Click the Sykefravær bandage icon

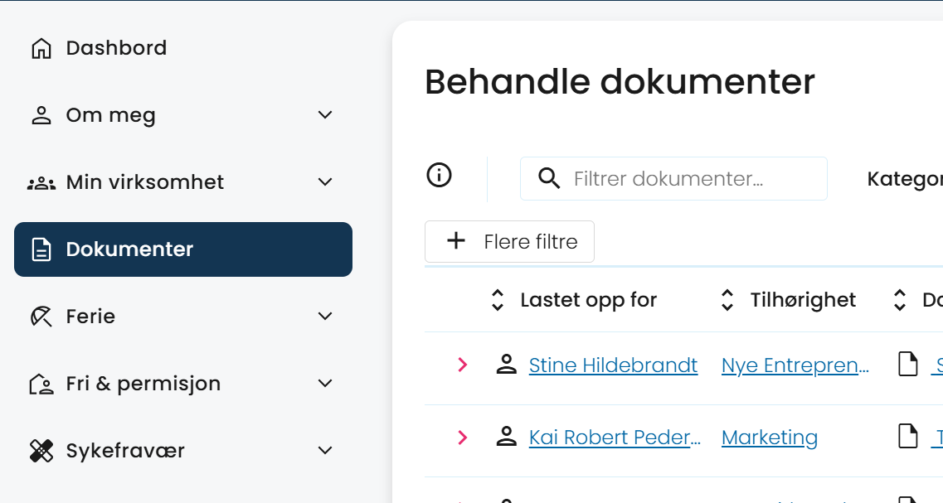(x=41, y=451)
